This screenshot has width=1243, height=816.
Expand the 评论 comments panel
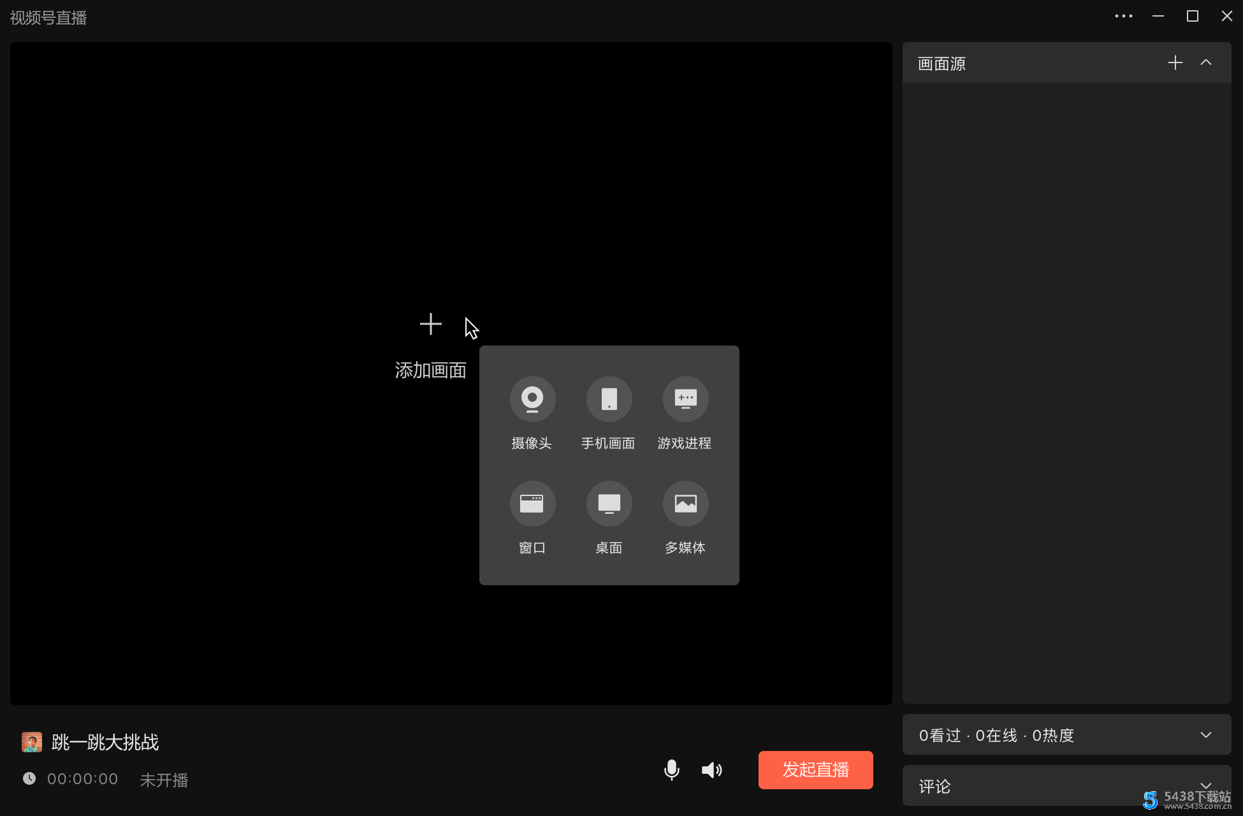[1205, 785]
